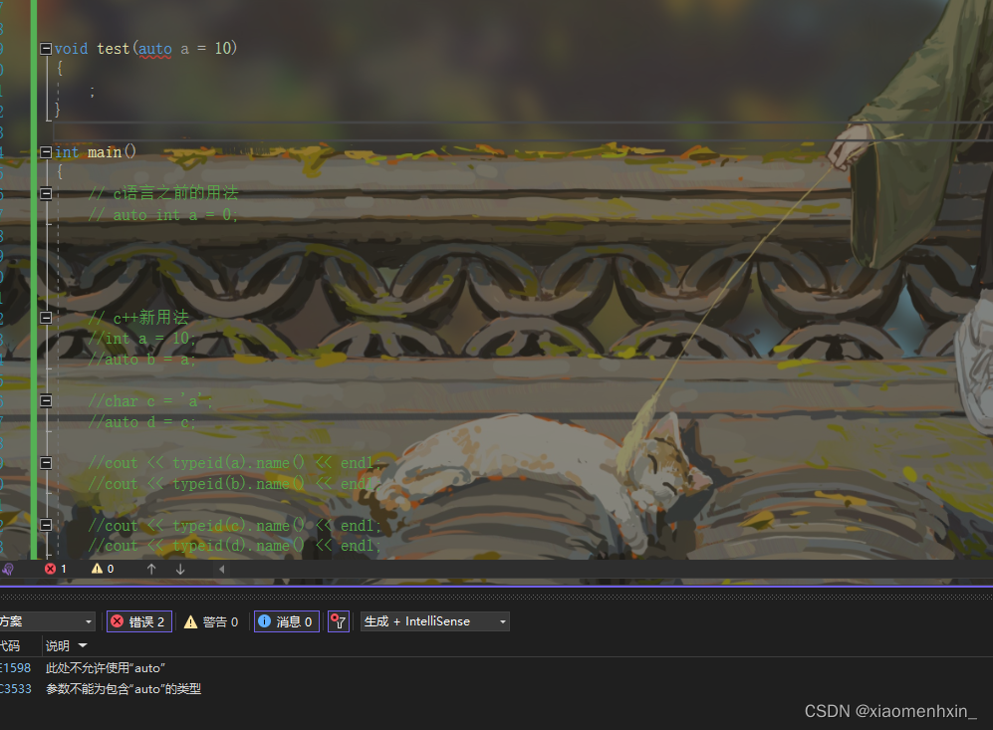
Task: Open the 说明 column filter arrow
Action: point(83,645)
